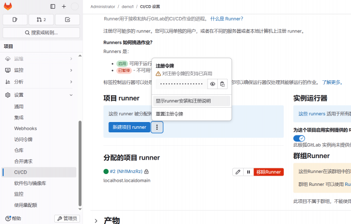Image resolution: width=351 pixels, height=224 pixels.
Task: Pause runner #2 with pause icon
Action: tap(248, 172)
